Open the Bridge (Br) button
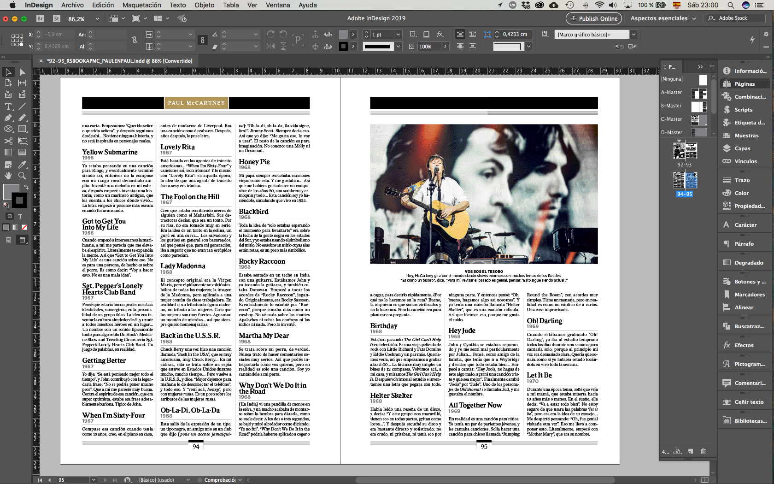Viewport: 774px width, 484px height. tap(40, 19)
